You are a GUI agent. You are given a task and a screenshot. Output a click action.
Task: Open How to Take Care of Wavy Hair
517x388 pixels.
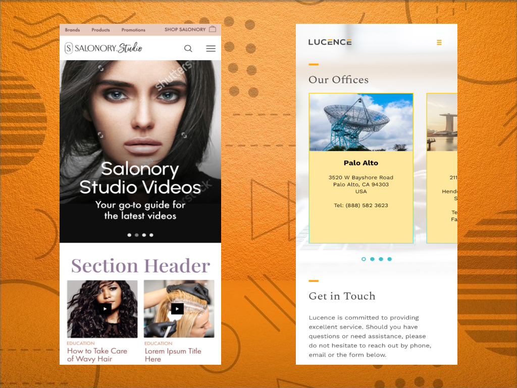click(x=97, y=355)
